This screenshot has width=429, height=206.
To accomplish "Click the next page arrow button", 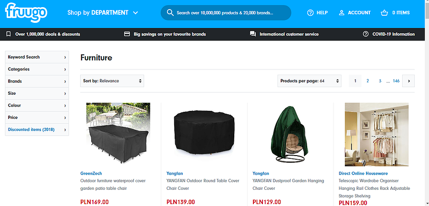I will click(408, 81).
